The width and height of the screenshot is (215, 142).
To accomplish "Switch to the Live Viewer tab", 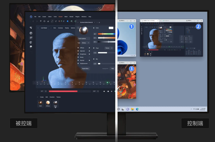I will coord(44,28).
